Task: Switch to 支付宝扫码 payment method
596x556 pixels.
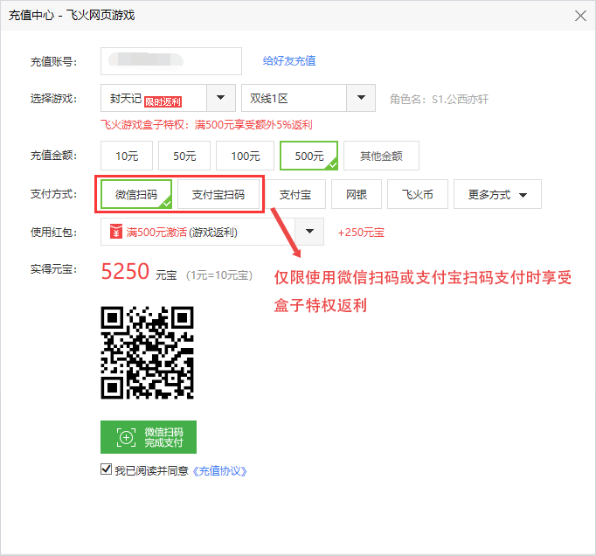Action: click(x=218, y=194)
